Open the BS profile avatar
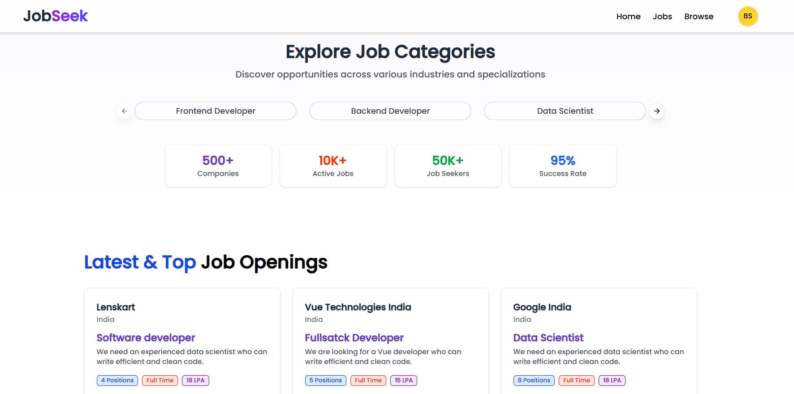Image resolution: width=794 pixels, height=394 pixels. 748,16
